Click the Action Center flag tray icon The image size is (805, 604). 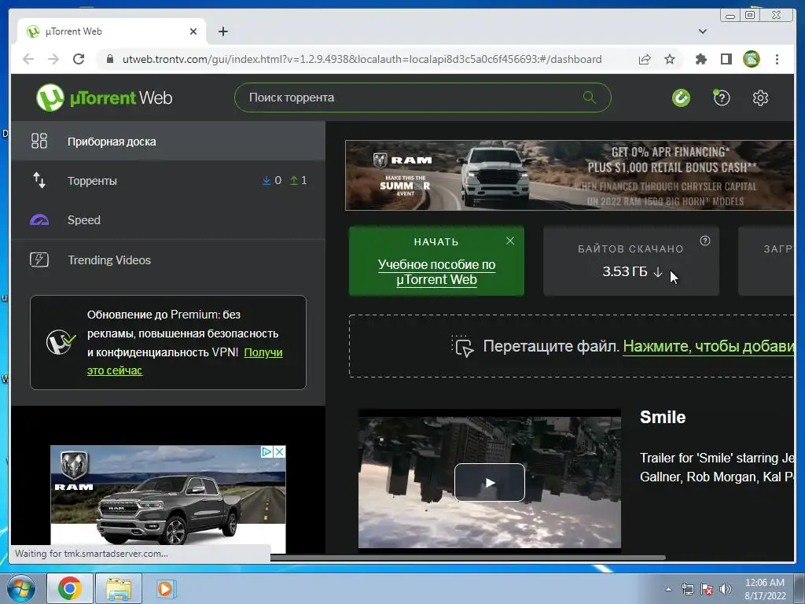[707, 589]
